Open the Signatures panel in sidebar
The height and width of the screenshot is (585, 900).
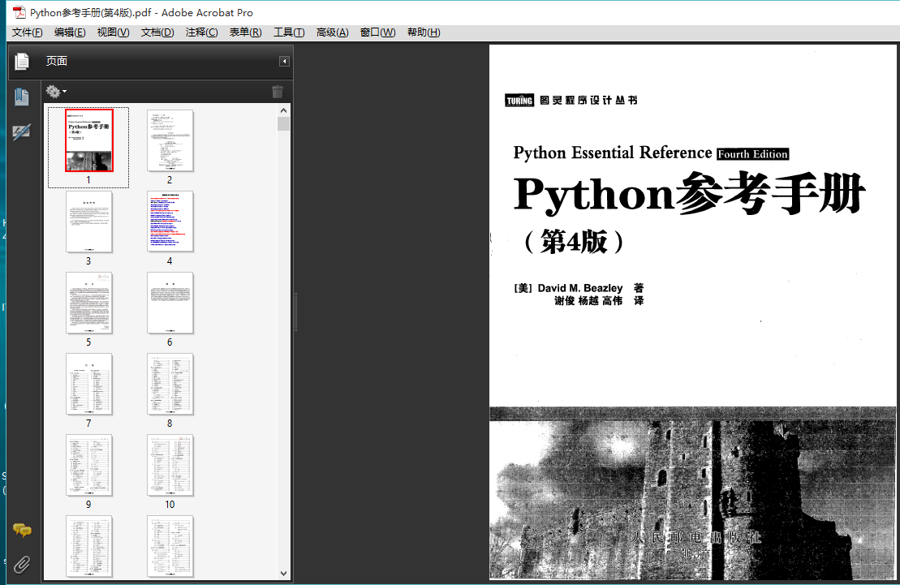(22, 132)
